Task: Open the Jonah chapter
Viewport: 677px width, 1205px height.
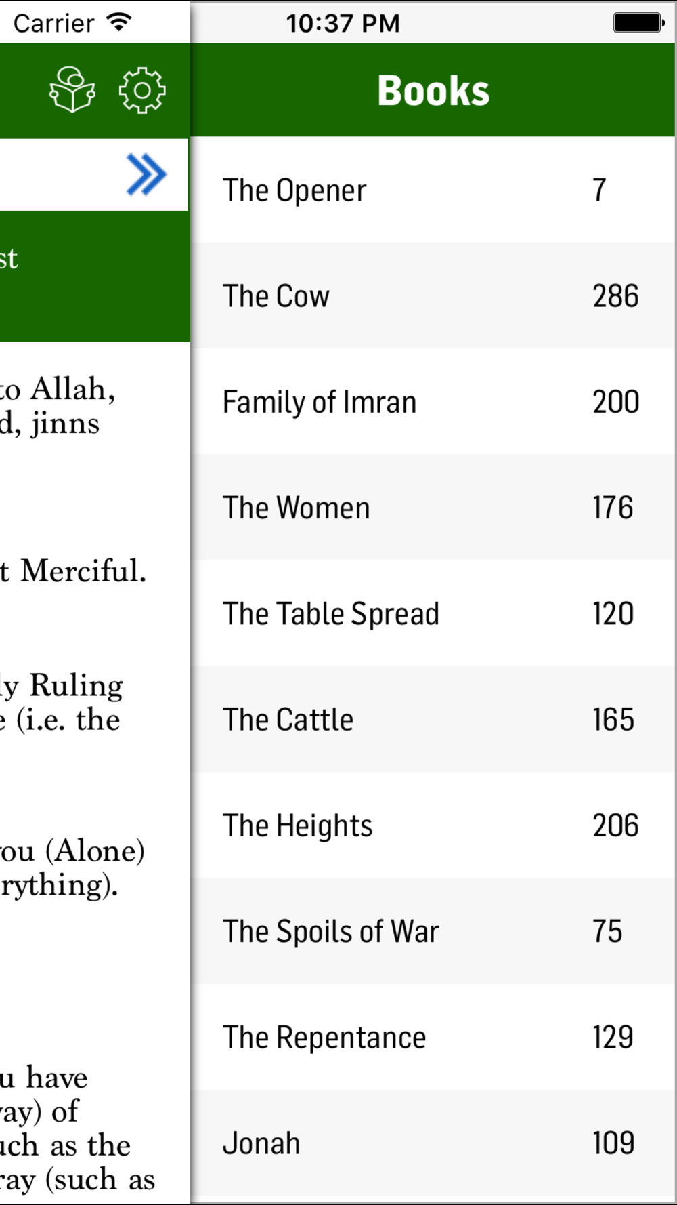Action: point(261,1143)
